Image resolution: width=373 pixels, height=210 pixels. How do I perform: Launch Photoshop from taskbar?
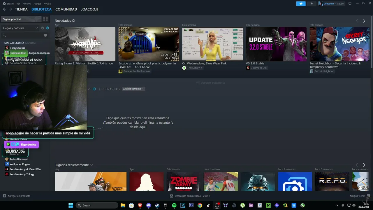(191, 205)
